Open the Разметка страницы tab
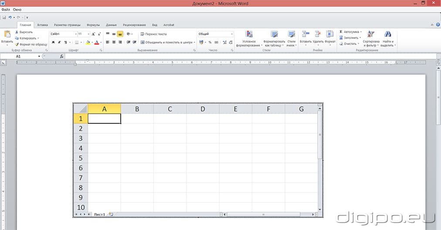 (67, 25)
